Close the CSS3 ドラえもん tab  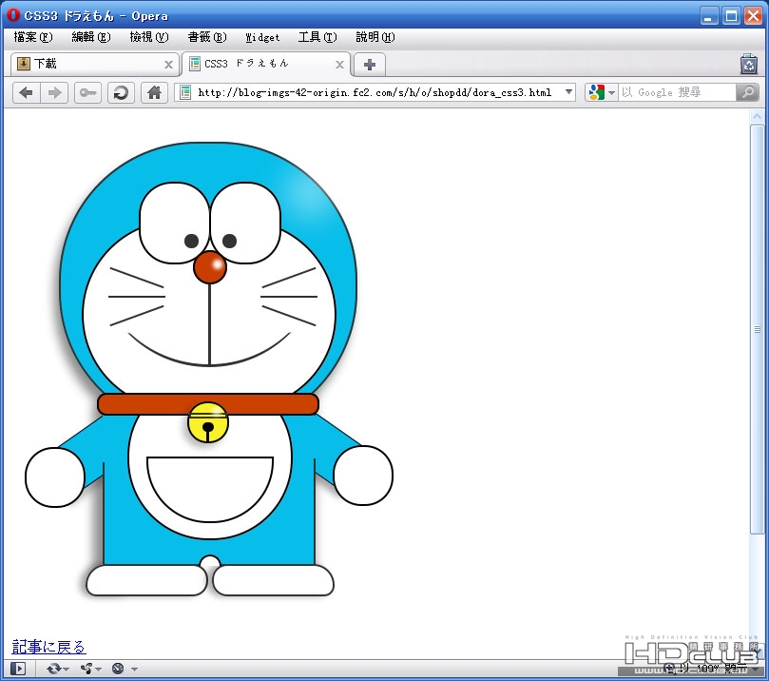tap(339, 65)
